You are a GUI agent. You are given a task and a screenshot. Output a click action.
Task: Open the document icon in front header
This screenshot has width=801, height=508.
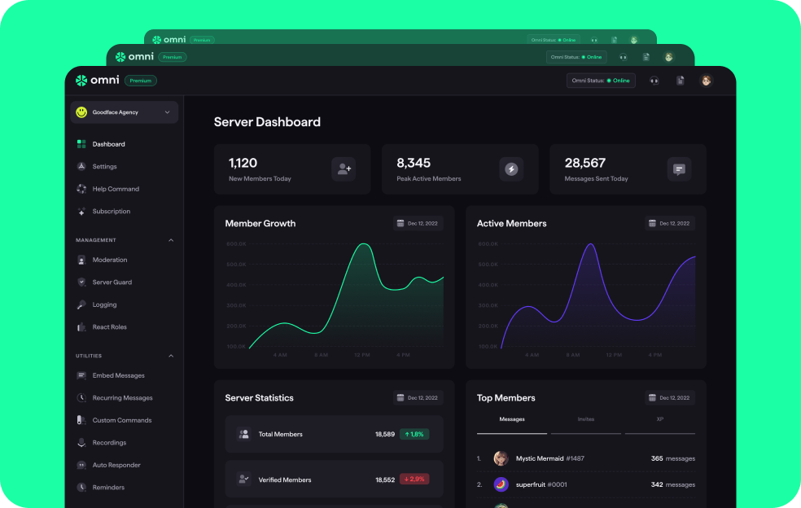pos(680,81)
